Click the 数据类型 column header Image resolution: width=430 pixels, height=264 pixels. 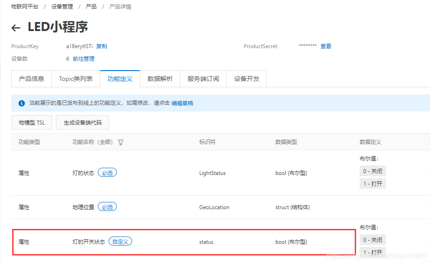click(286, 142)
